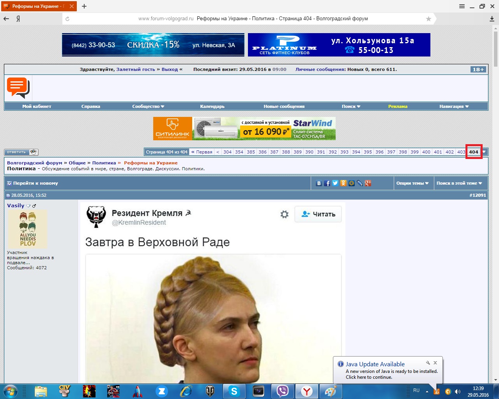Image resolution: width=499 pixels, height=399 pixels.
Task: Click the Выход logout link
Action: pyautogui.click(x=170, y=69)
